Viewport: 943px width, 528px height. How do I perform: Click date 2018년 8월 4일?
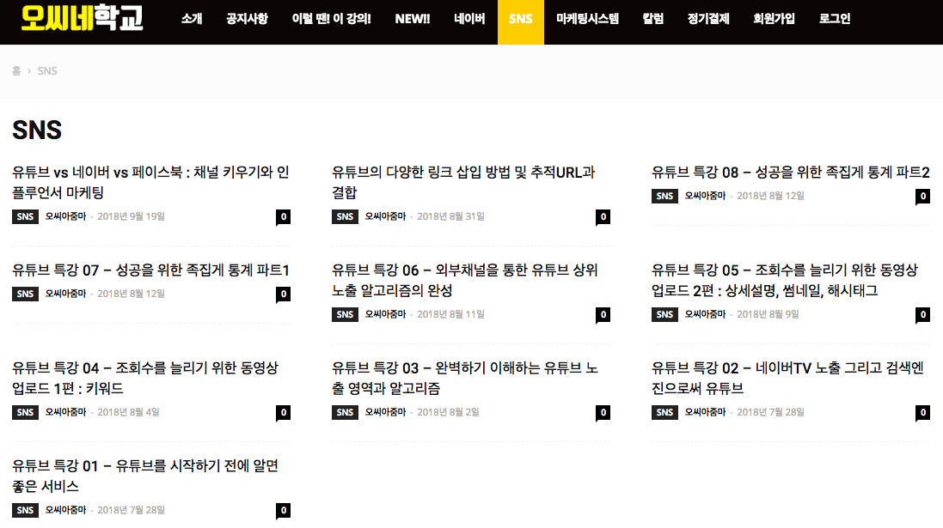click(128, 412)
